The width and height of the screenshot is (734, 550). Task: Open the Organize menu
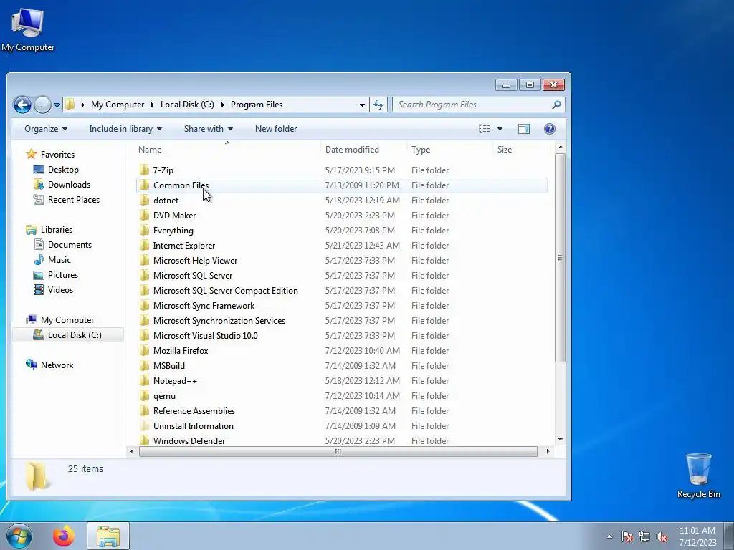tap(45, 129)
